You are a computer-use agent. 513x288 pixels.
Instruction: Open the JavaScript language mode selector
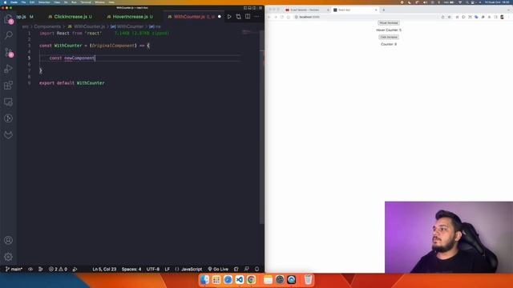(192, 269)
